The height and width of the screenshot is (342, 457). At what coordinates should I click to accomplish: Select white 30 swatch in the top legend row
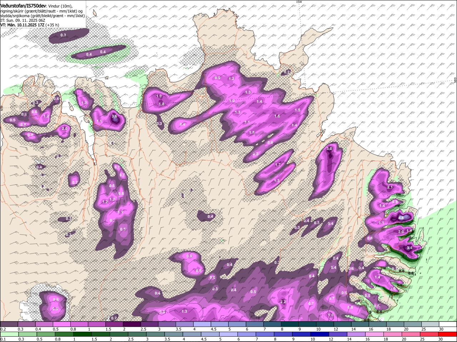tap(448, 324)
